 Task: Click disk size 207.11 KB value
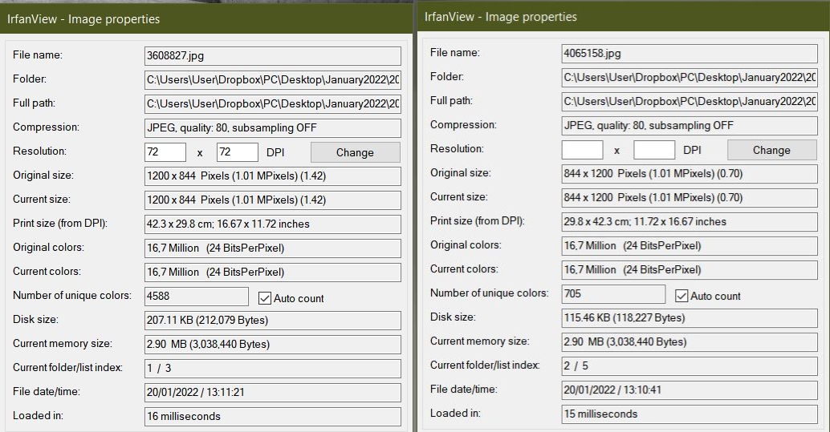(x=273, y=321)
